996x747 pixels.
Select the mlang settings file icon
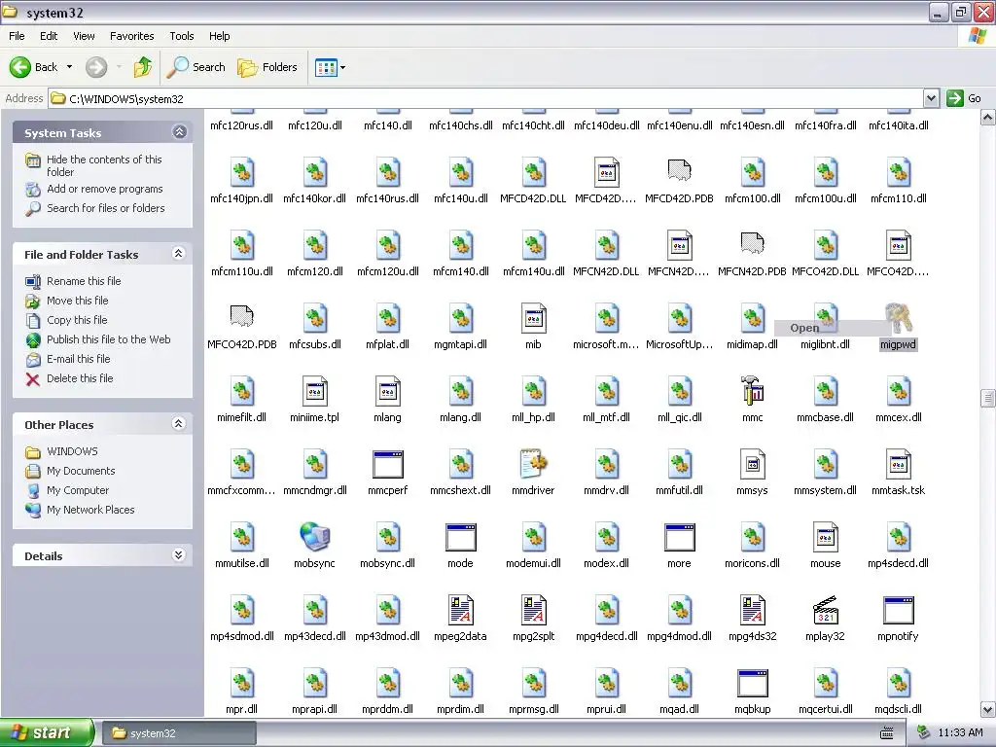pyautogui.click(x=387, y=391)
